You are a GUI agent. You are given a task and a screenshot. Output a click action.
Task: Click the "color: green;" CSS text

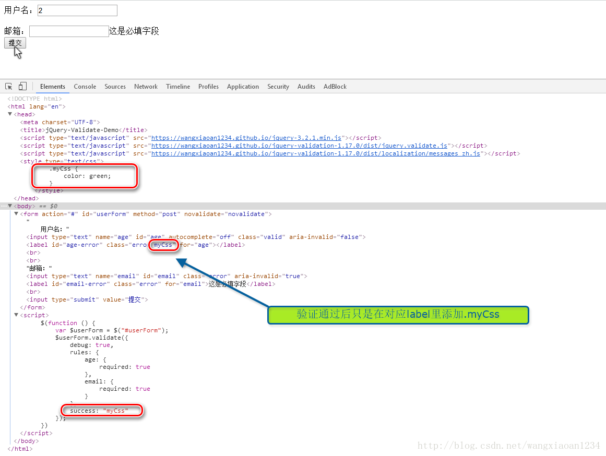[87, 176]
